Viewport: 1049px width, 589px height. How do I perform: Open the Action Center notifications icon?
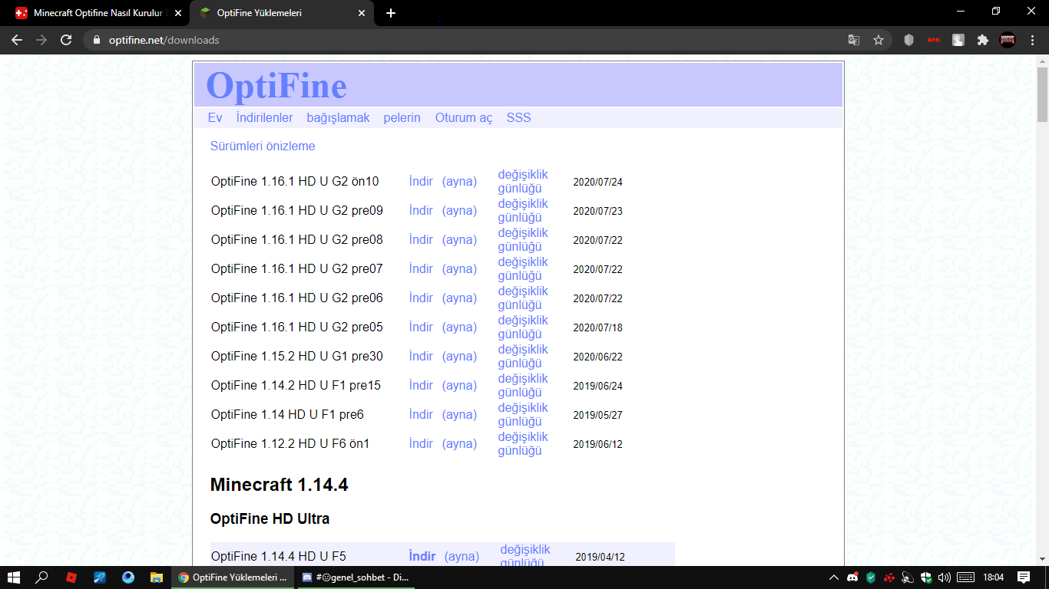1024,577
